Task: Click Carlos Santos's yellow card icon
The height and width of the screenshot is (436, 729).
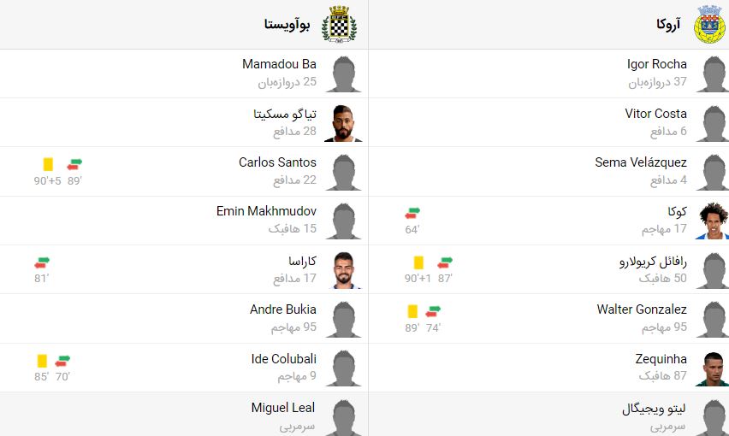Action: pos(49,163)
